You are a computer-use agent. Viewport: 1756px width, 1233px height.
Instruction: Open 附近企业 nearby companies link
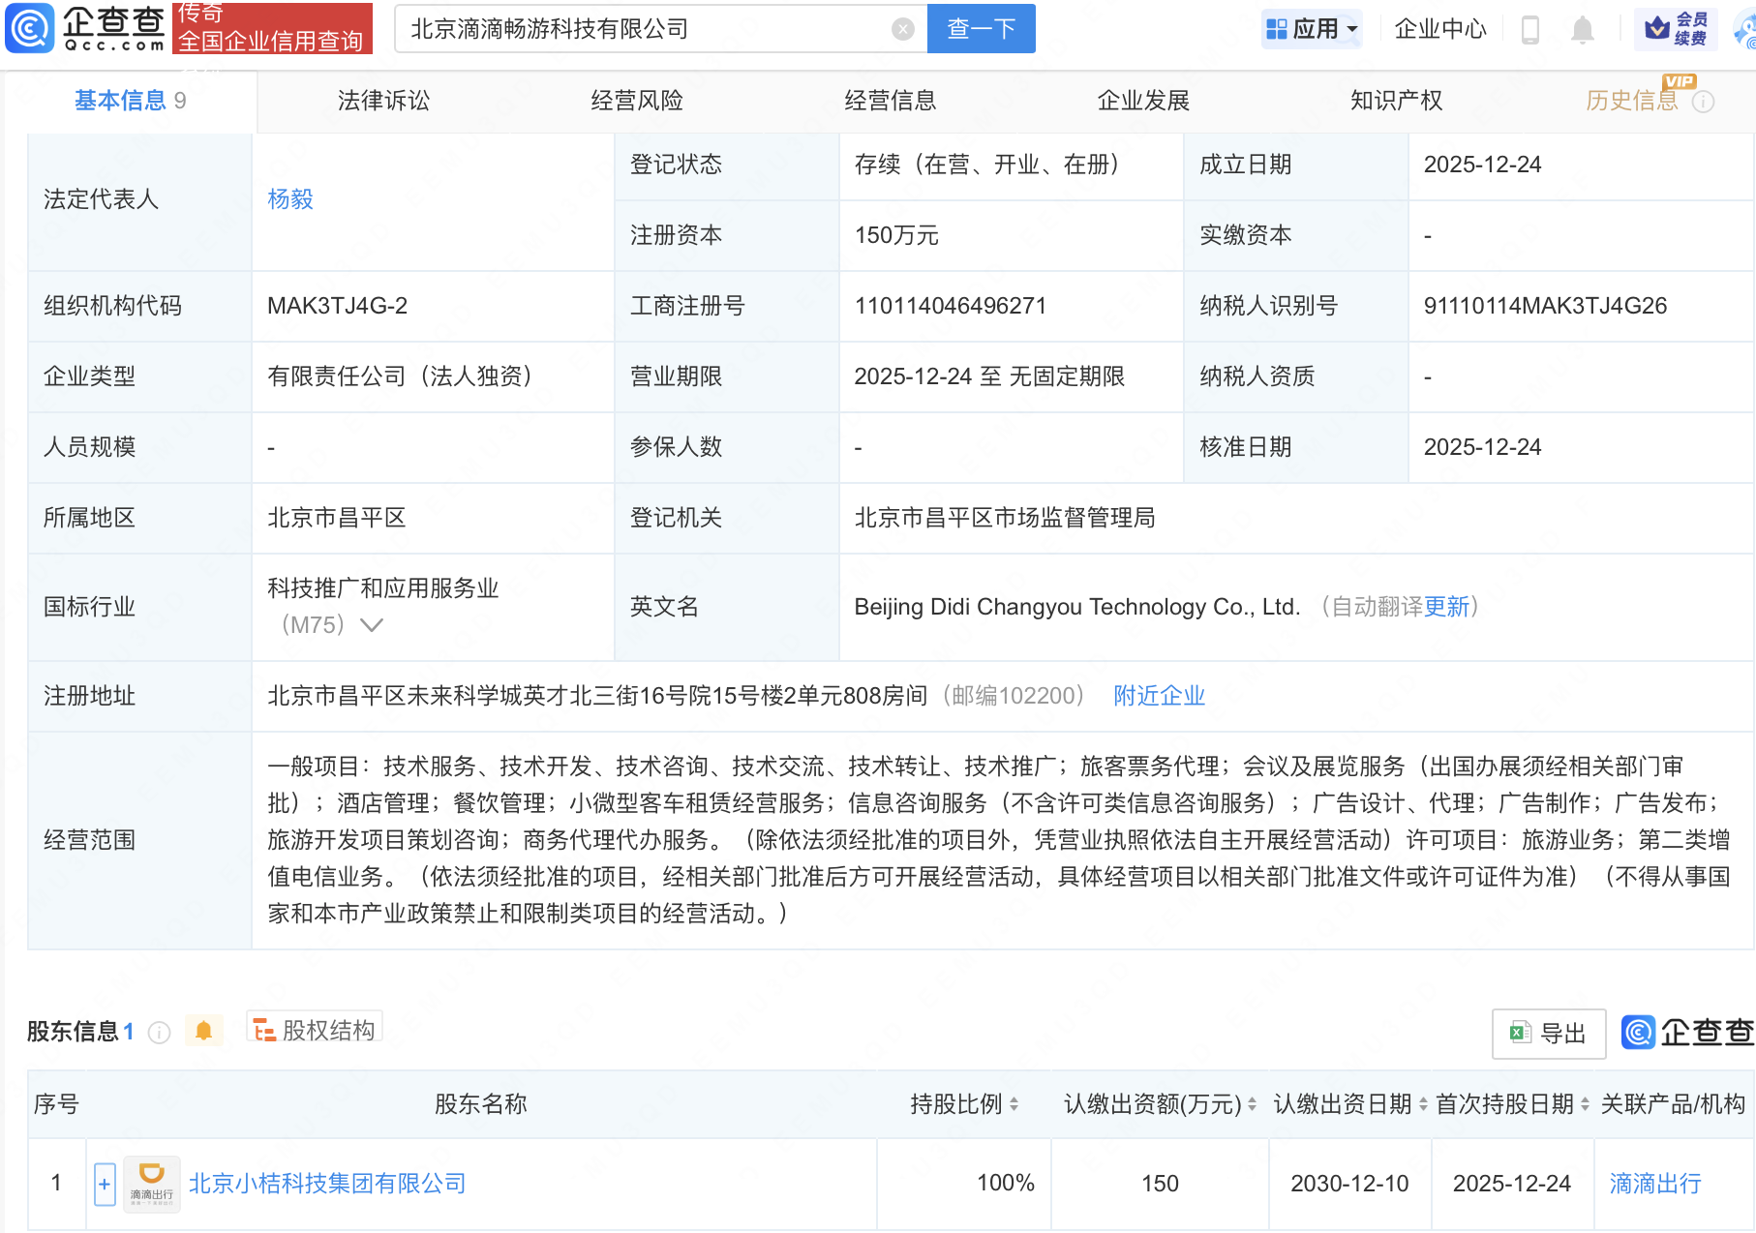pyautogui.click(x=1158, y=696)
